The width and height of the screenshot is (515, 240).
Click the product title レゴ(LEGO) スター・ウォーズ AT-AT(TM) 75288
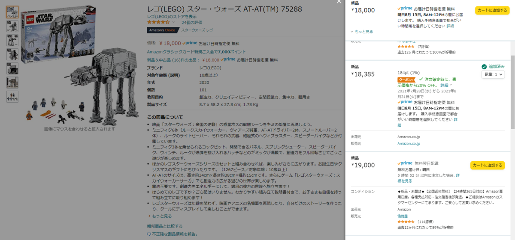click(224, 8)
